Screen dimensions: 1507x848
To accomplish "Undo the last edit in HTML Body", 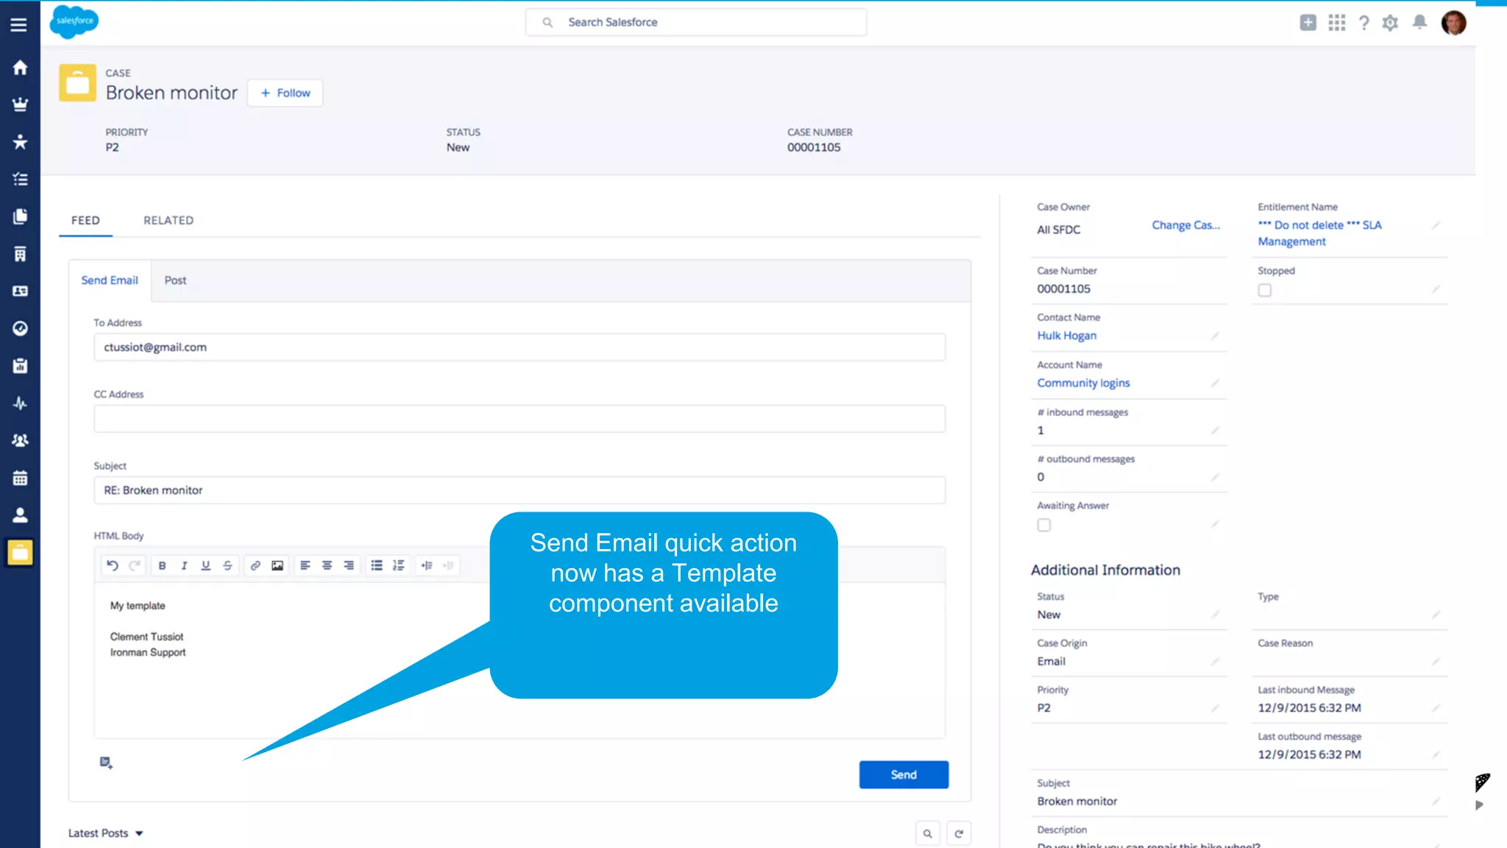I will [x=113, y=565].
